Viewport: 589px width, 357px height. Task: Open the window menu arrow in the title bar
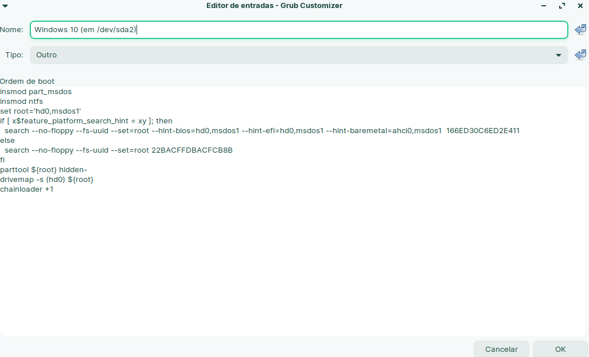click(5, 6)
